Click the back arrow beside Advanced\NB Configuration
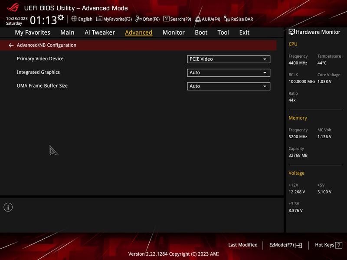The height and width of the screenshot is (260, 347). click(11, 45)
